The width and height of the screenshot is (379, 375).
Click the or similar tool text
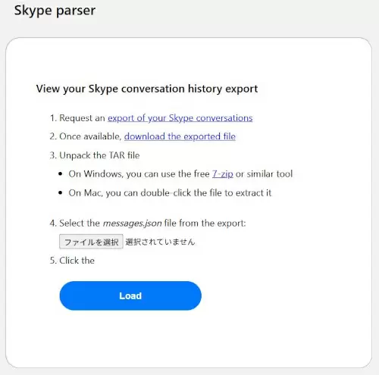[x=264, y=174]
